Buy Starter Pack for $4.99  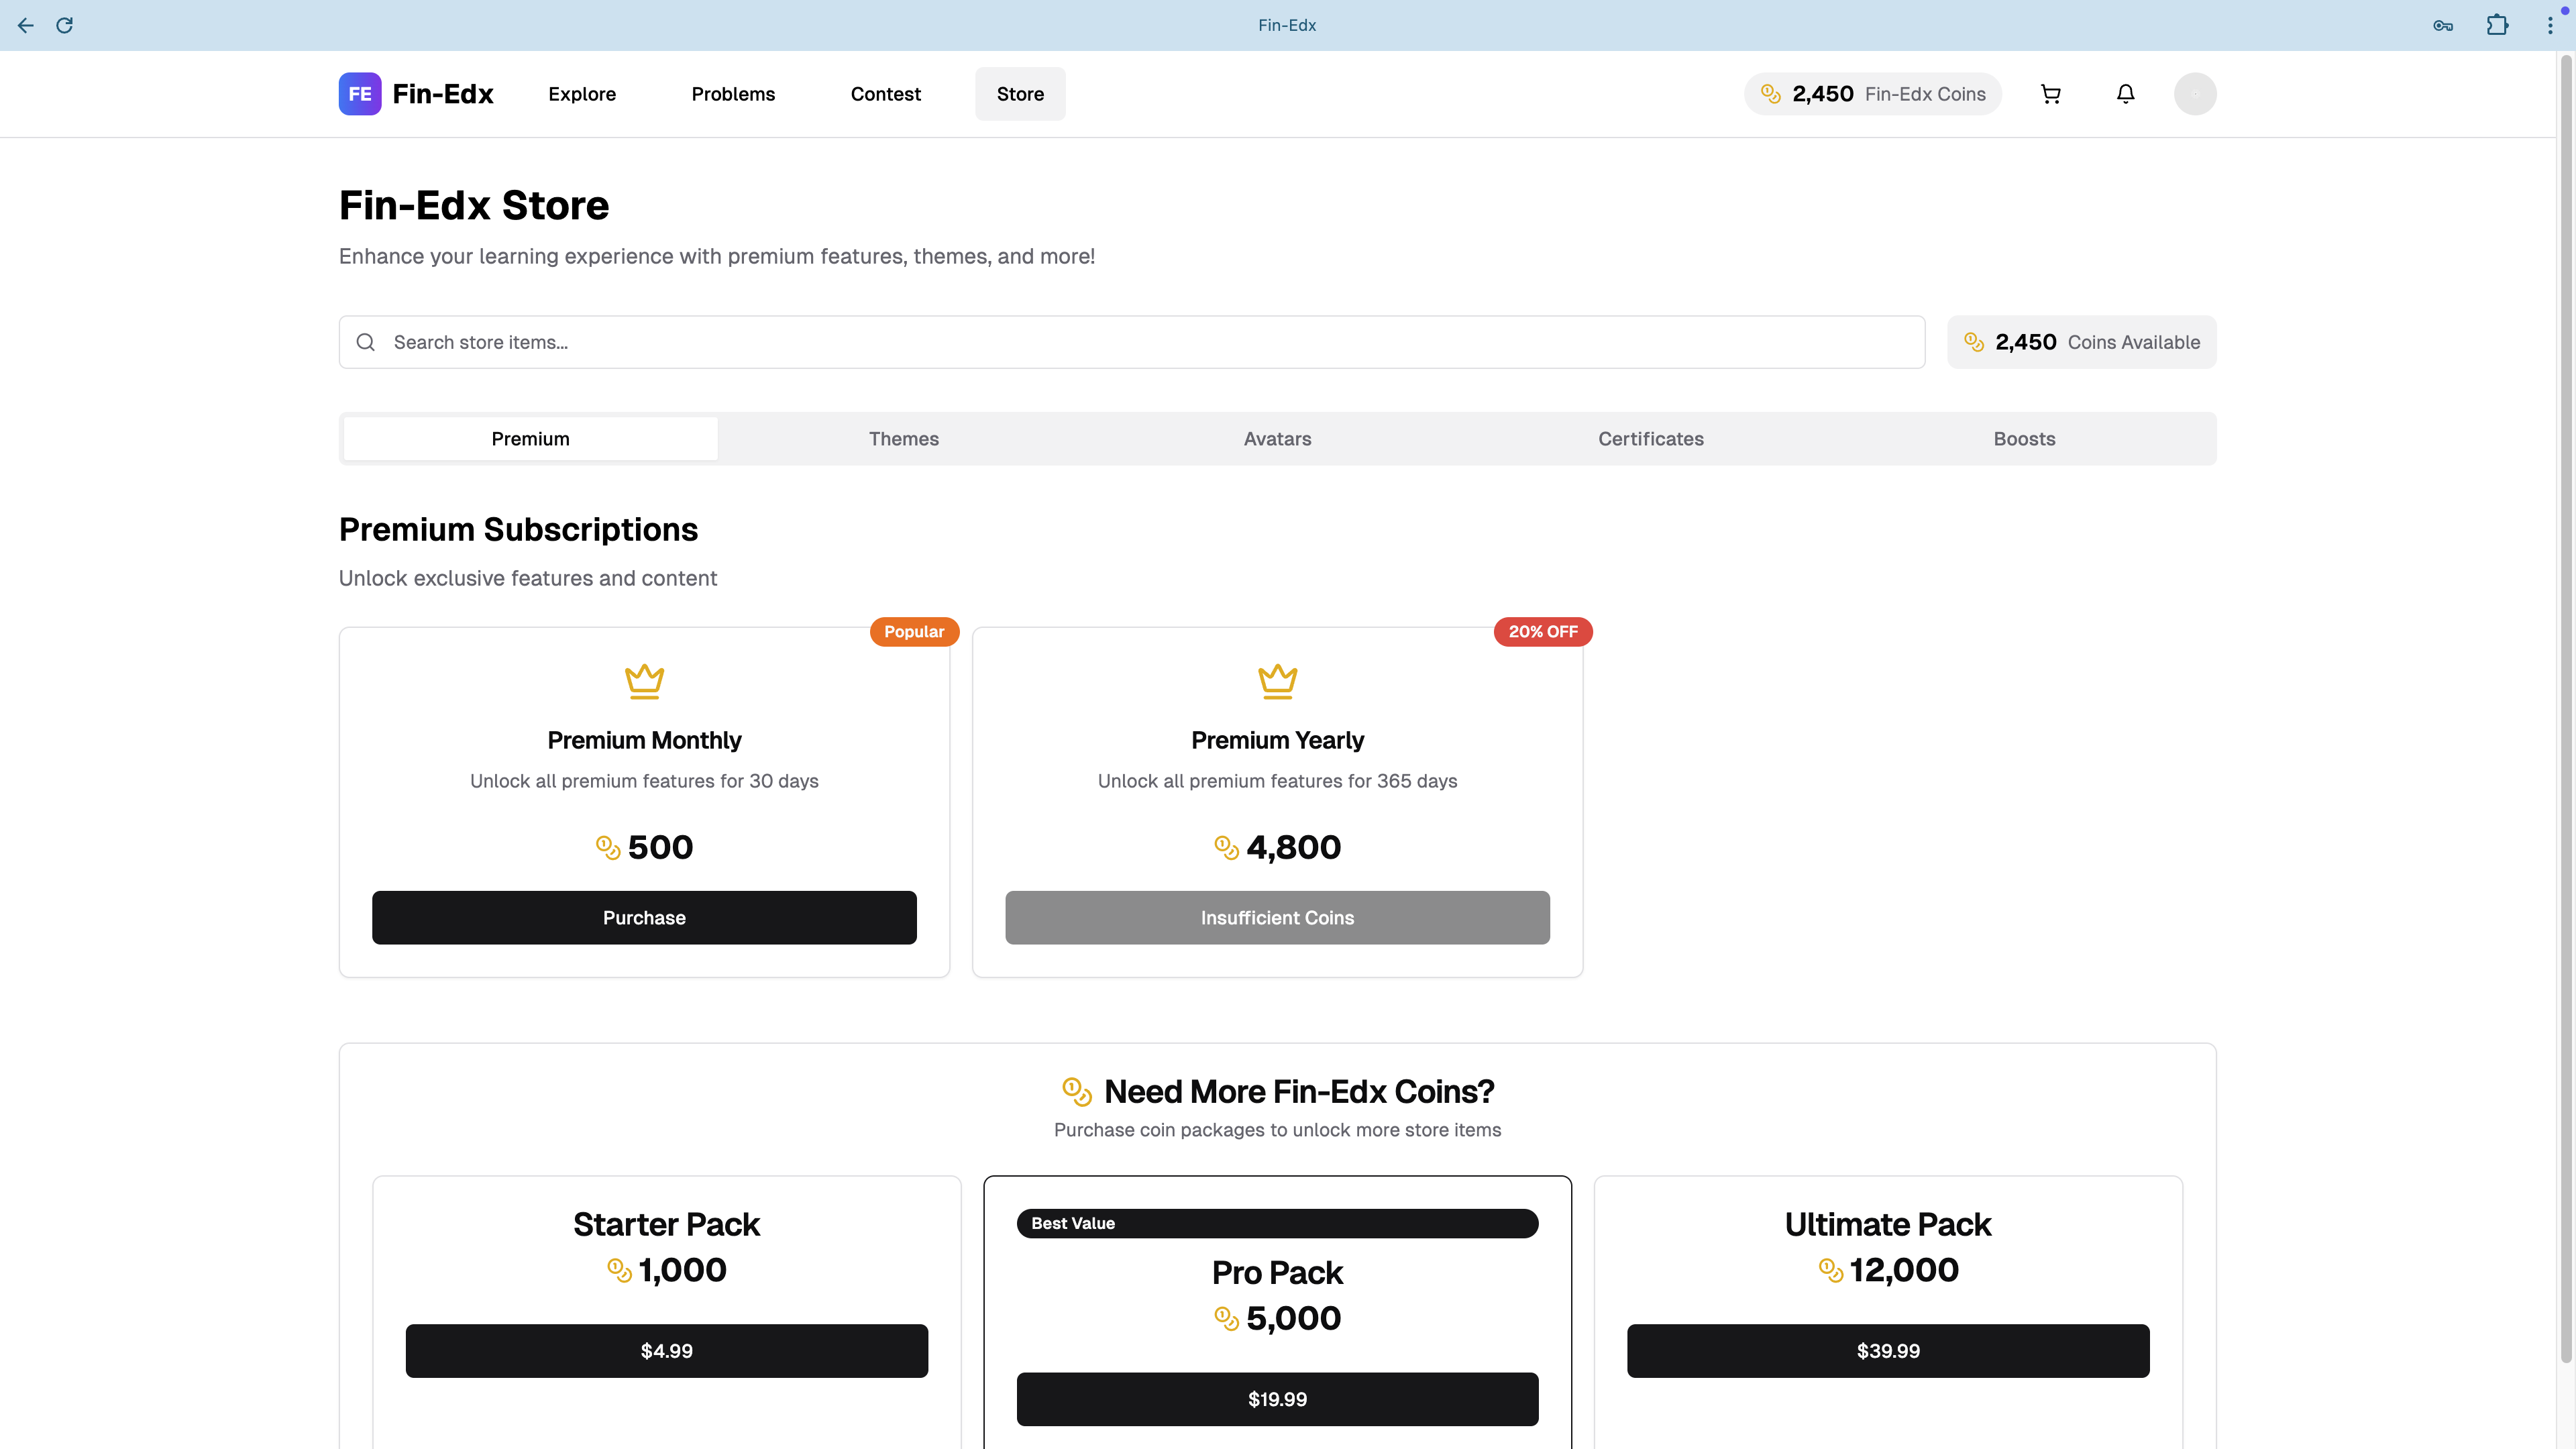pyautogui.click(x=666, y=1351)
